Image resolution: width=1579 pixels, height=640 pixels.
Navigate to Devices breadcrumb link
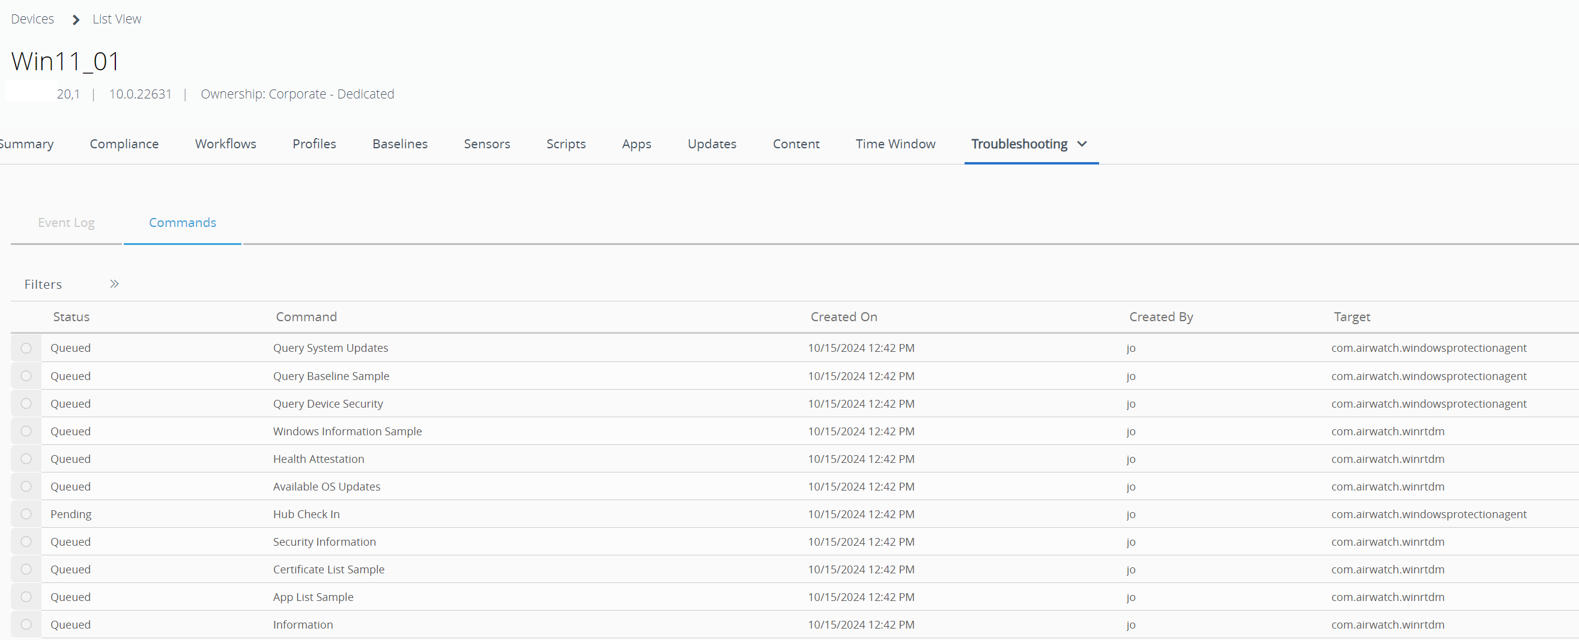click(32, 19)
